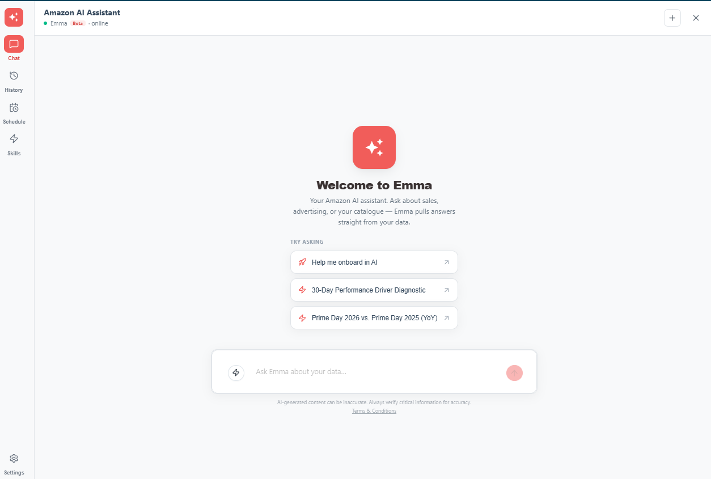Click the Beta badge next to Emma
This screenshot has height=479, width=711.
click(x=78, y=23)
